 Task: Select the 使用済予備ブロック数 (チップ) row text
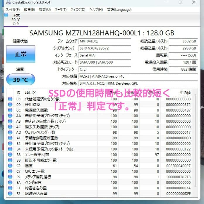click(47, 143)
